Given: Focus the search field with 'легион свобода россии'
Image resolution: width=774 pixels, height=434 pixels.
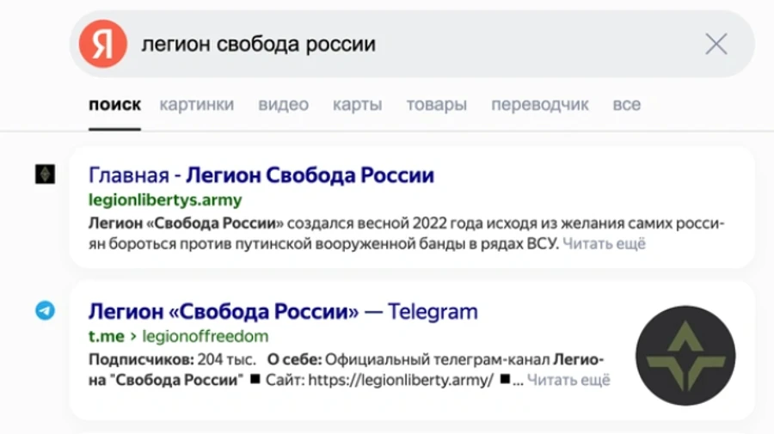Looking at the screenshot, I should pos(412,44).
